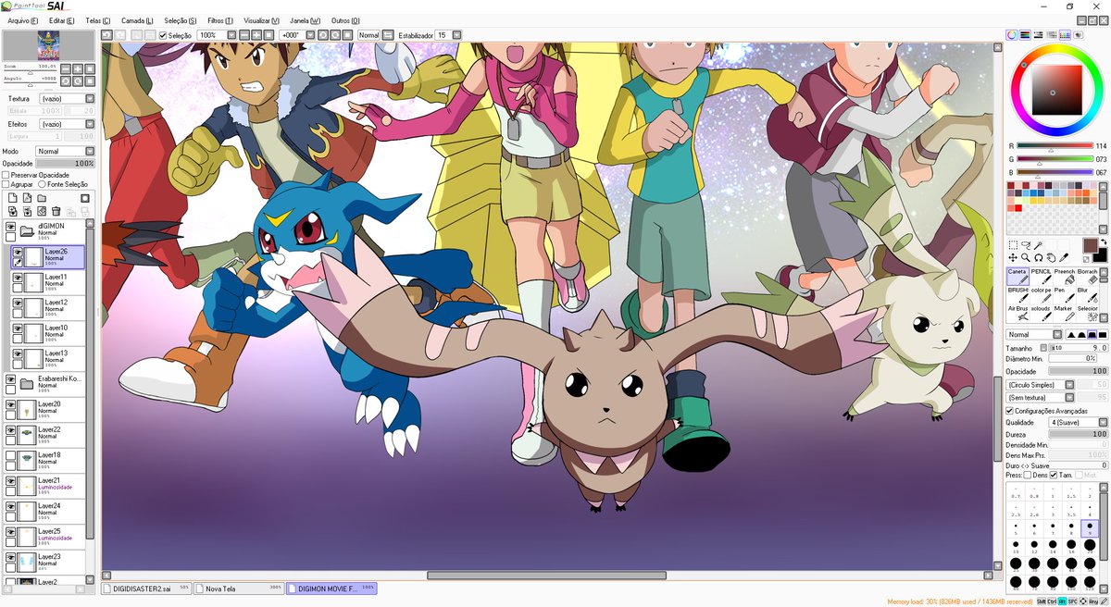
Task: Select the Caneta brush tool
Action: coord(1017,276)
